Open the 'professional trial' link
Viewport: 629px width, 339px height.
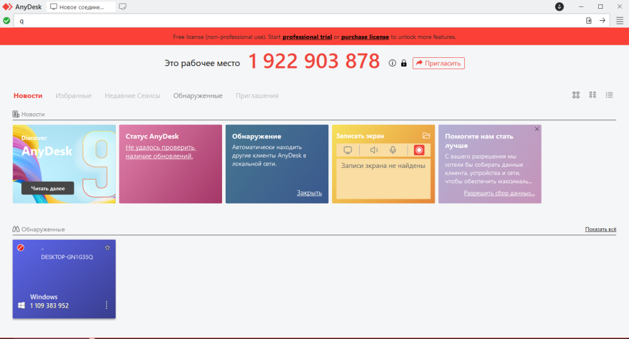coord(308,37)
